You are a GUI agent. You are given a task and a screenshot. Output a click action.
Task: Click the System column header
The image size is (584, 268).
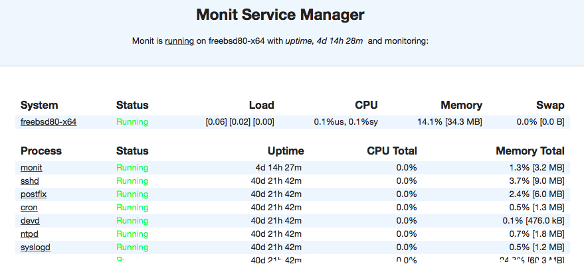pos(39,105)
